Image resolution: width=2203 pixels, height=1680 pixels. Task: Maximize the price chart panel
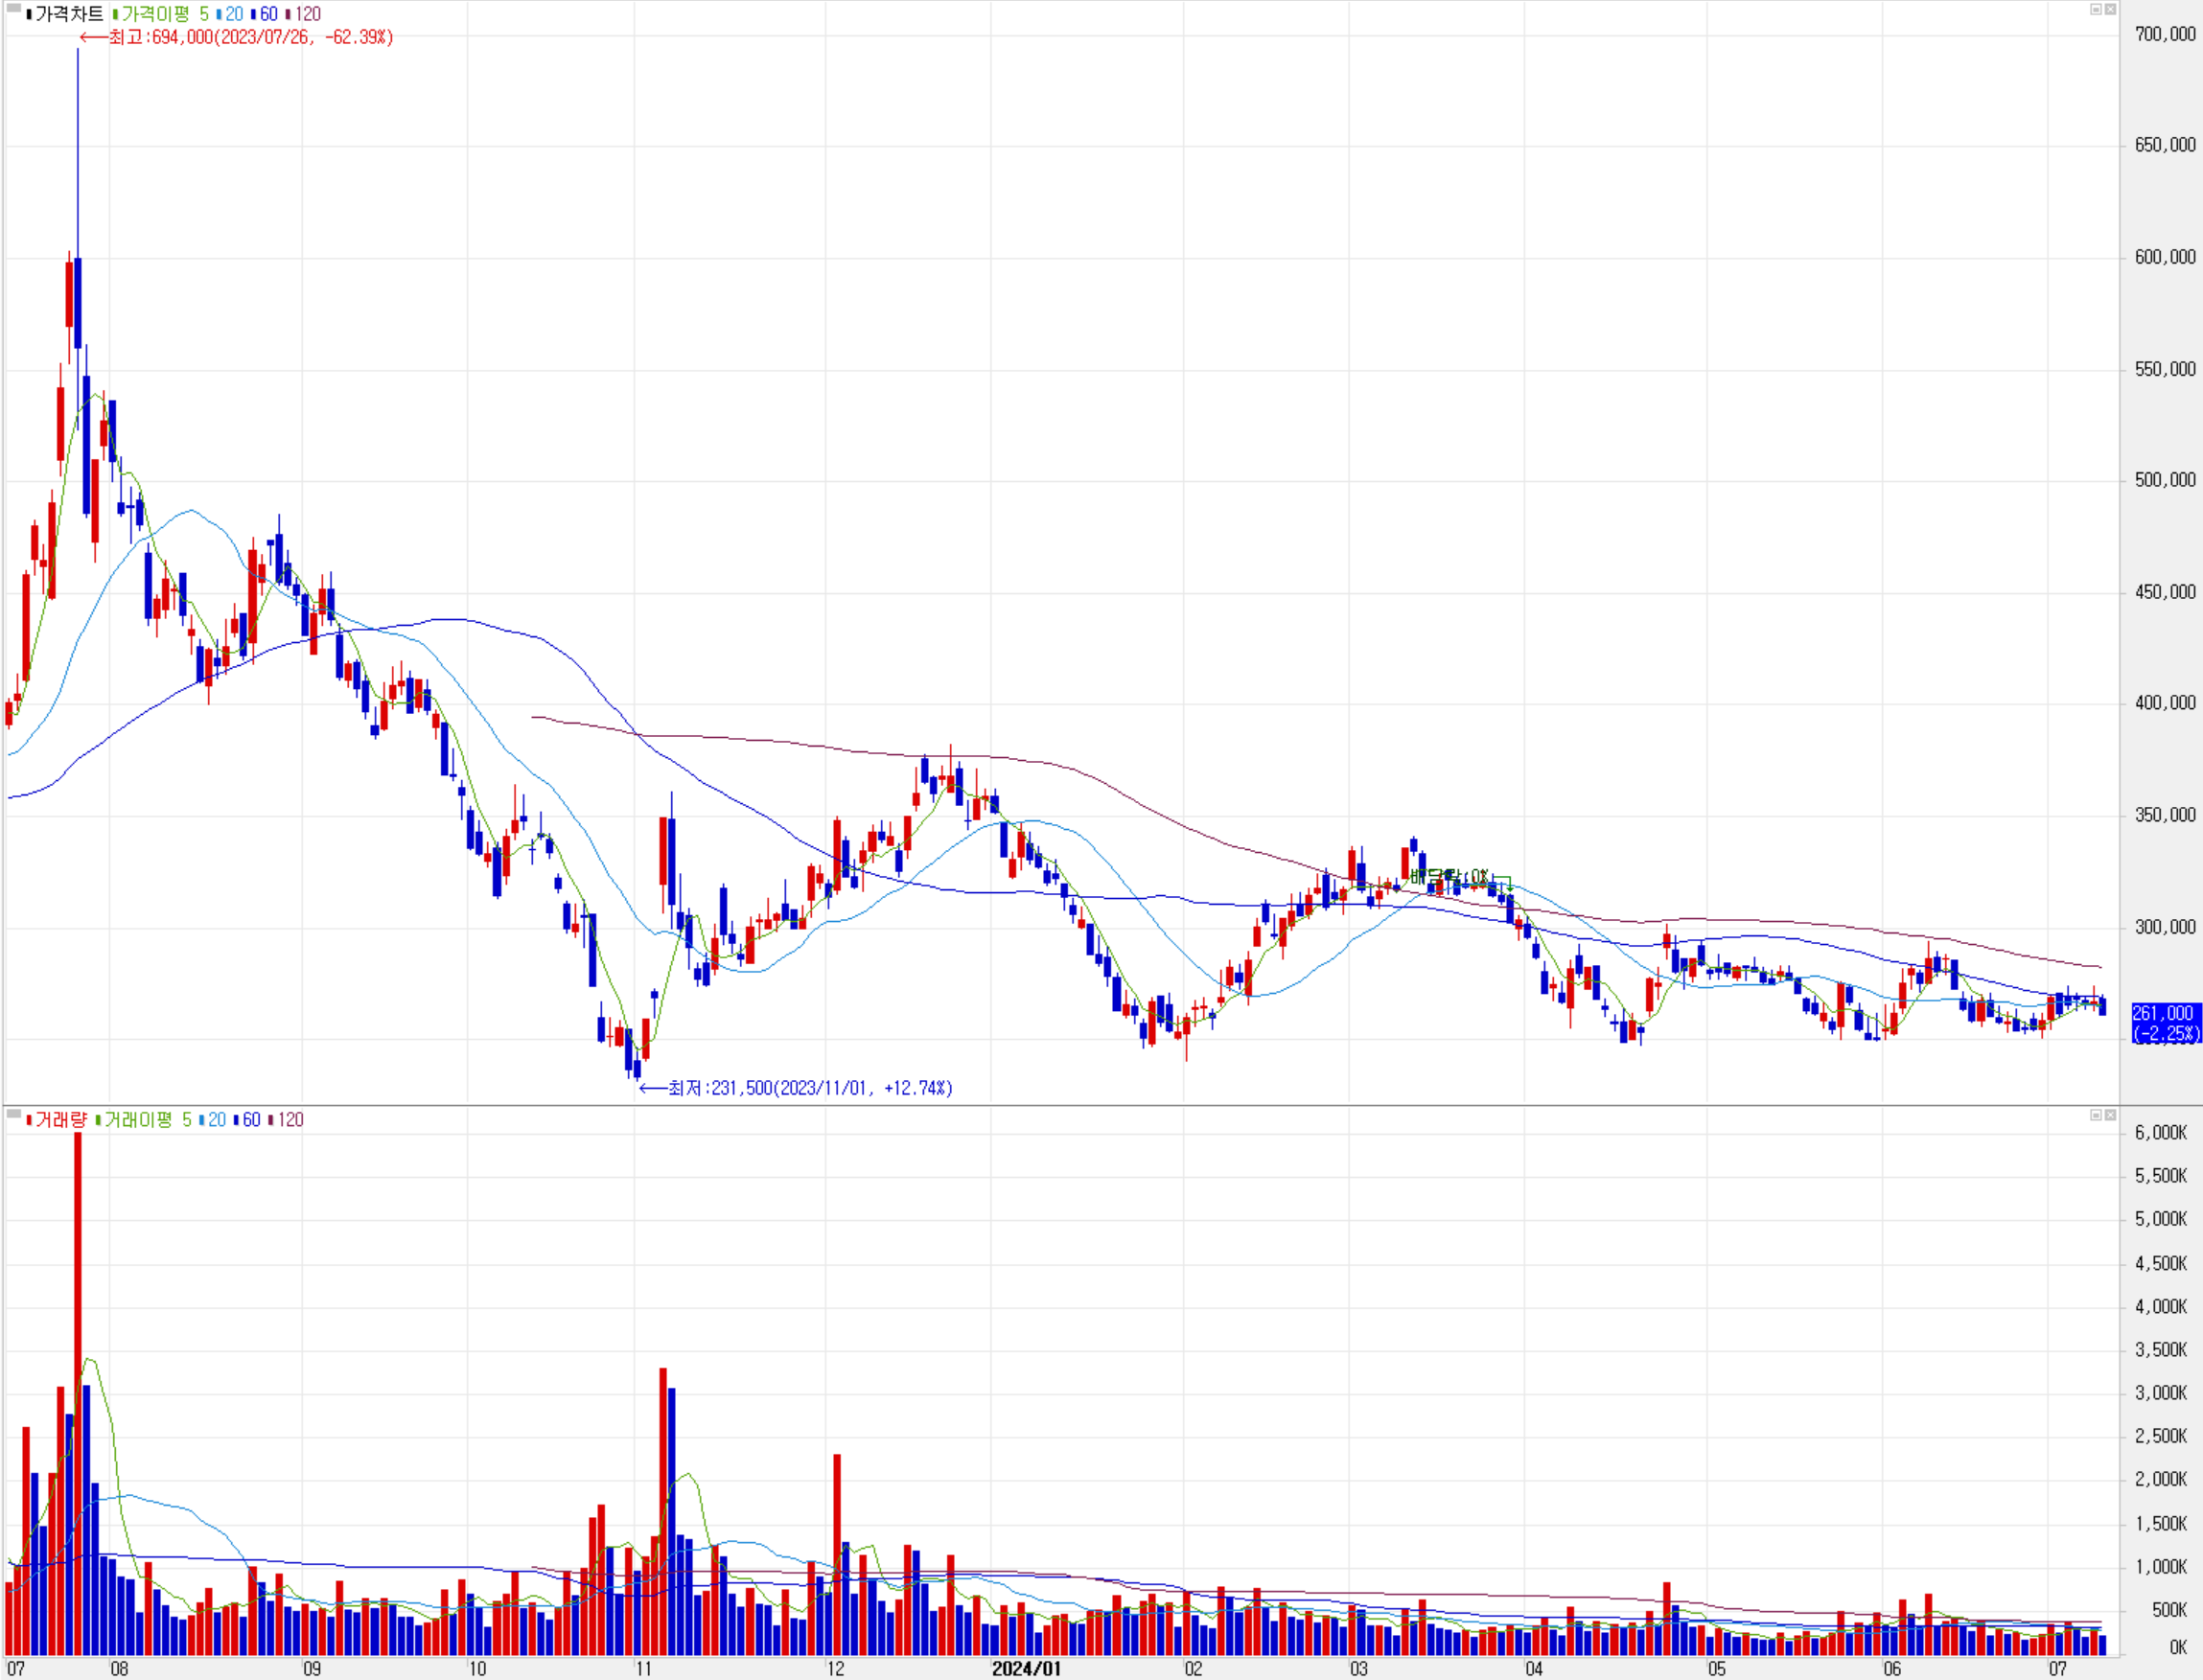click(x=2096, y=9)
